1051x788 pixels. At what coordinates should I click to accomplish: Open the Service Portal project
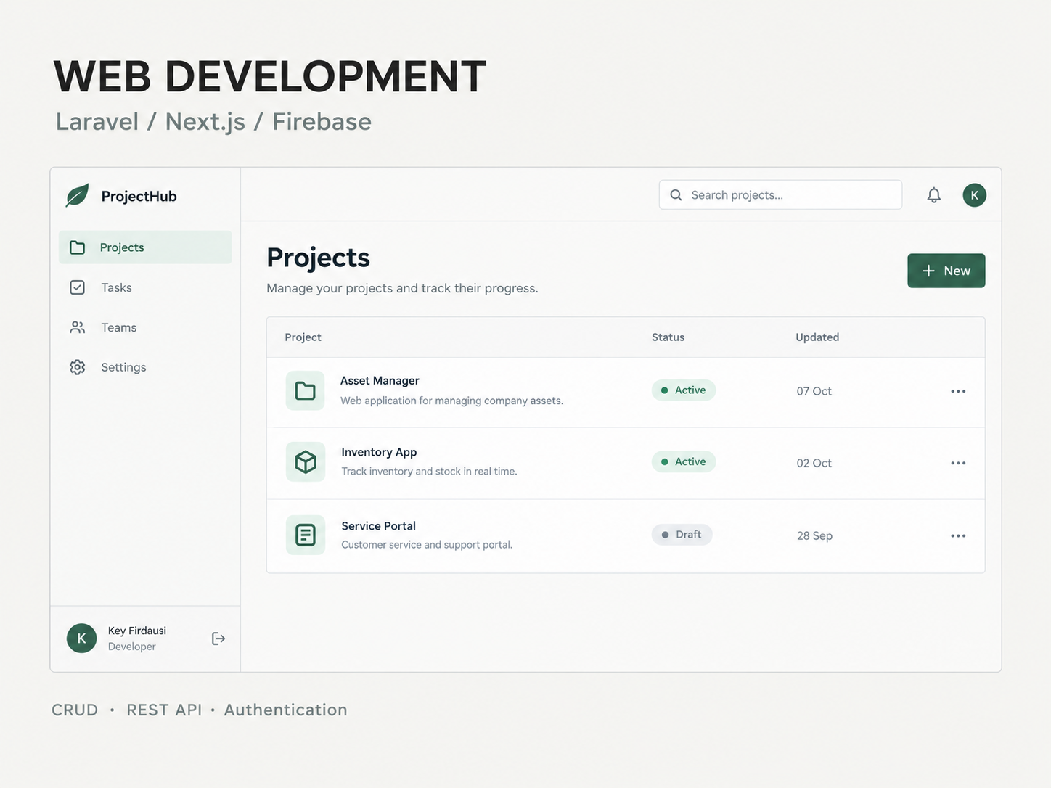[378, 526]
